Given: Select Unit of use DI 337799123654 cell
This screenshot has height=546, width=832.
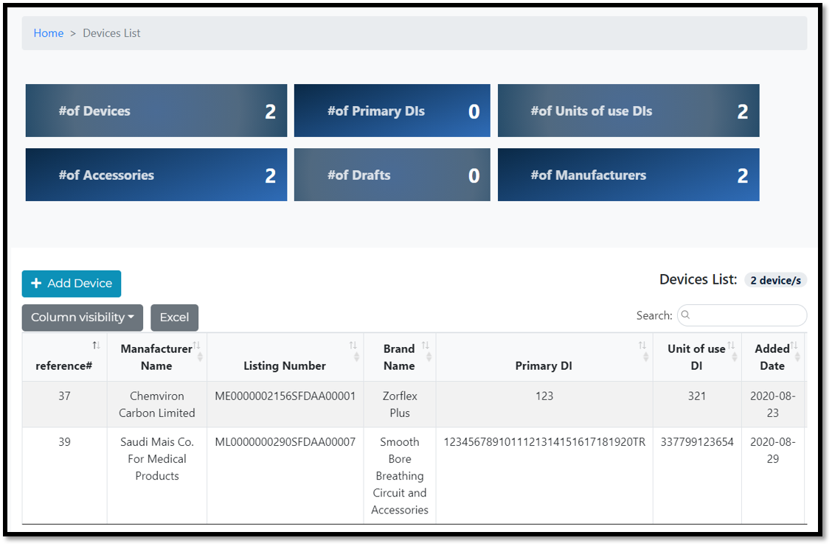Looking at the screenshot, I should click(697, 475).
